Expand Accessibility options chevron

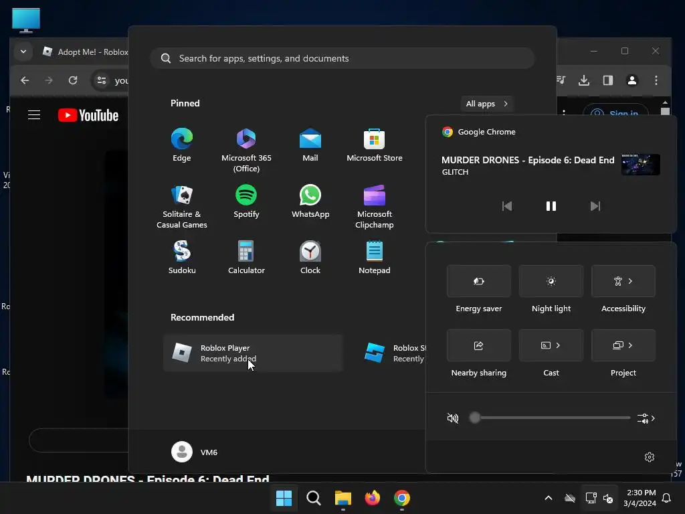[x=630, y=281]
